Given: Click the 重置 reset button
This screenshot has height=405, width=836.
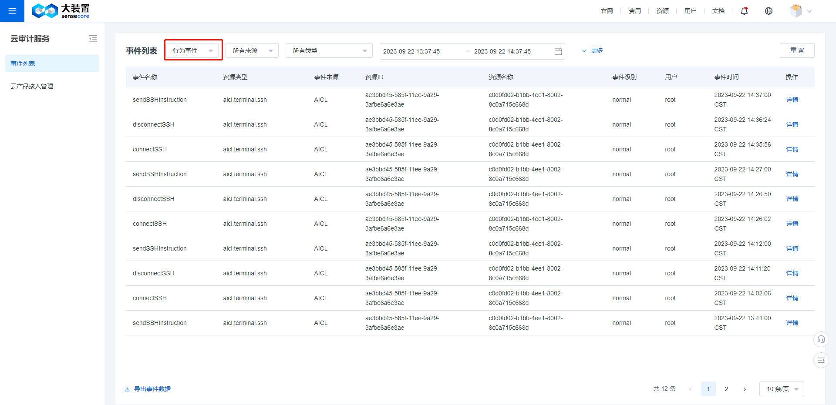Looking at the screenshot, I should tap(797, 50).
